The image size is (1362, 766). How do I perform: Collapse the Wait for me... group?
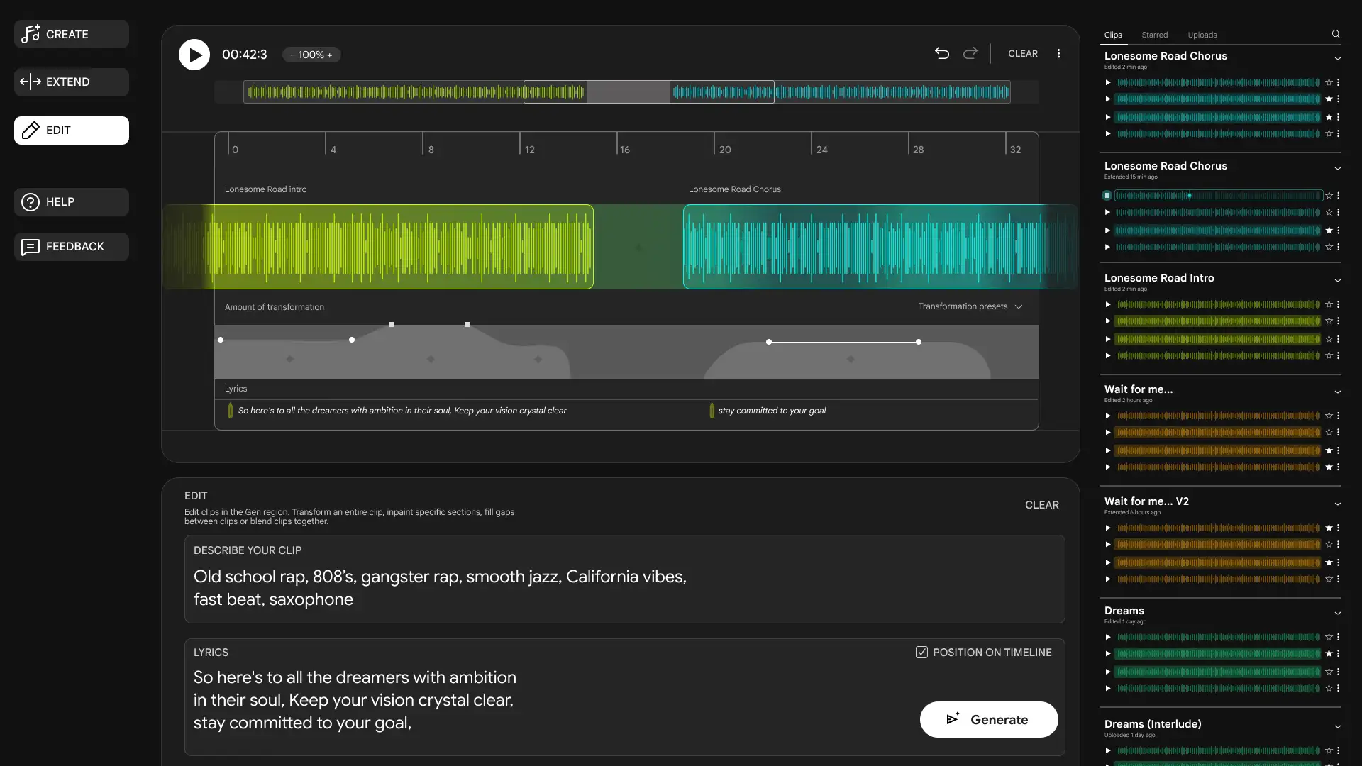[1337, 392]
